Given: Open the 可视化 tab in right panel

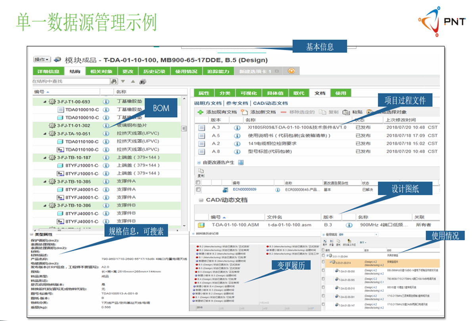Looking at the screenshot, I should pyautogui.click(x=249, y=93).
